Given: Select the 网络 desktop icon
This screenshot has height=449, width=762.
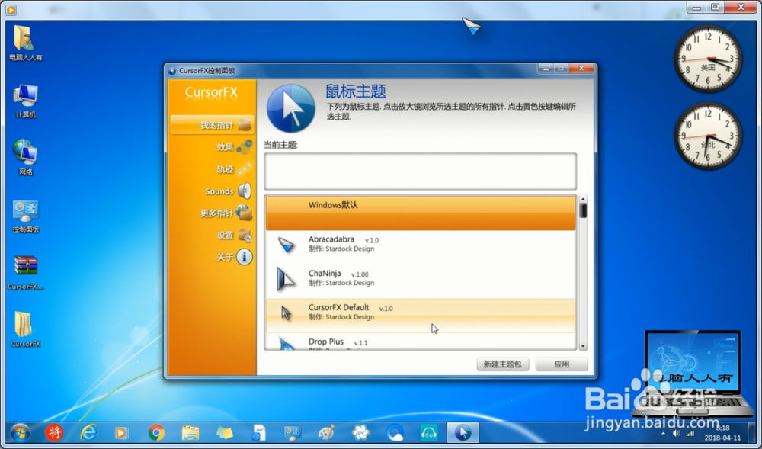Looking at the screenshot, I should pos(25,158).
